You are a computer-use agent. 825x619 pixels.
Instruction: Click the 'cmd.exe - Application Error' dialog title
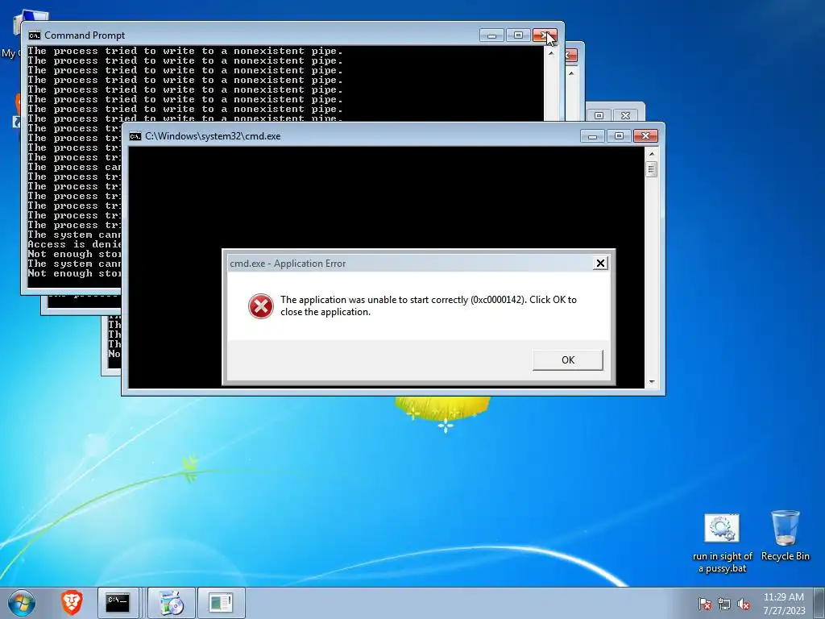click(288, 264)
